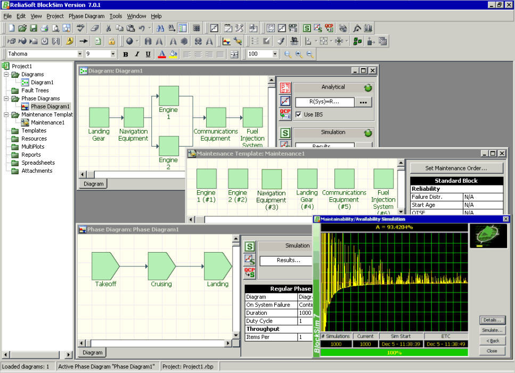Click the QCP icon in Diagram1 side panel
515x373 pixels.
(285, 113)
